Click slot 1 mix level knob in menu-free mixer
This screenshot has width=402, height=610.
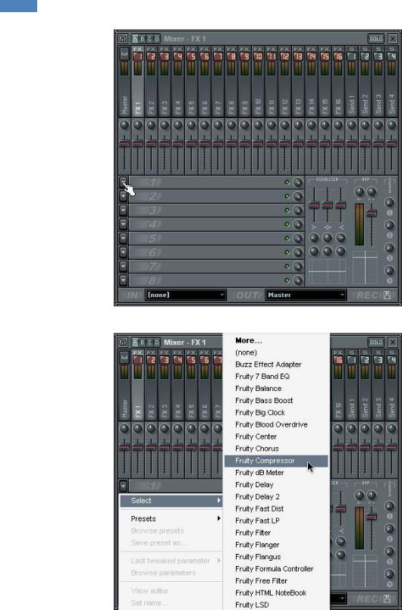click(298, 182)
